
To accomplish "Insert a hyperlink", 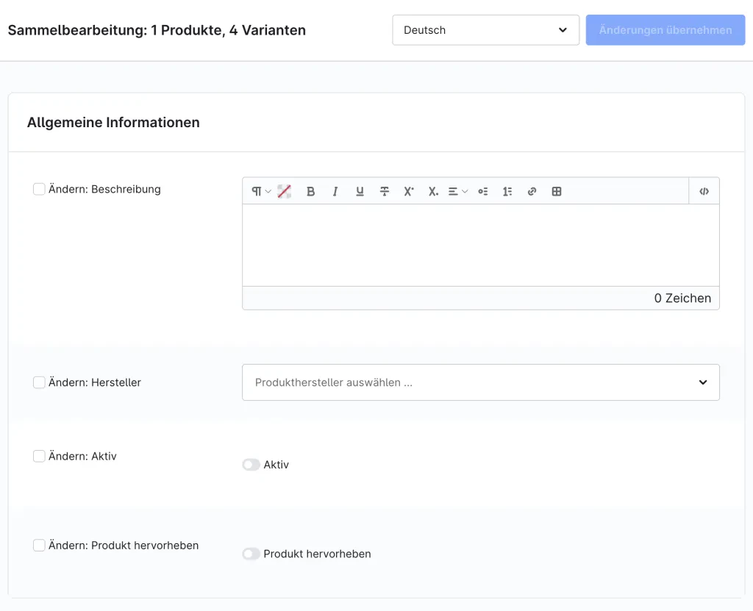I will 532,191.
